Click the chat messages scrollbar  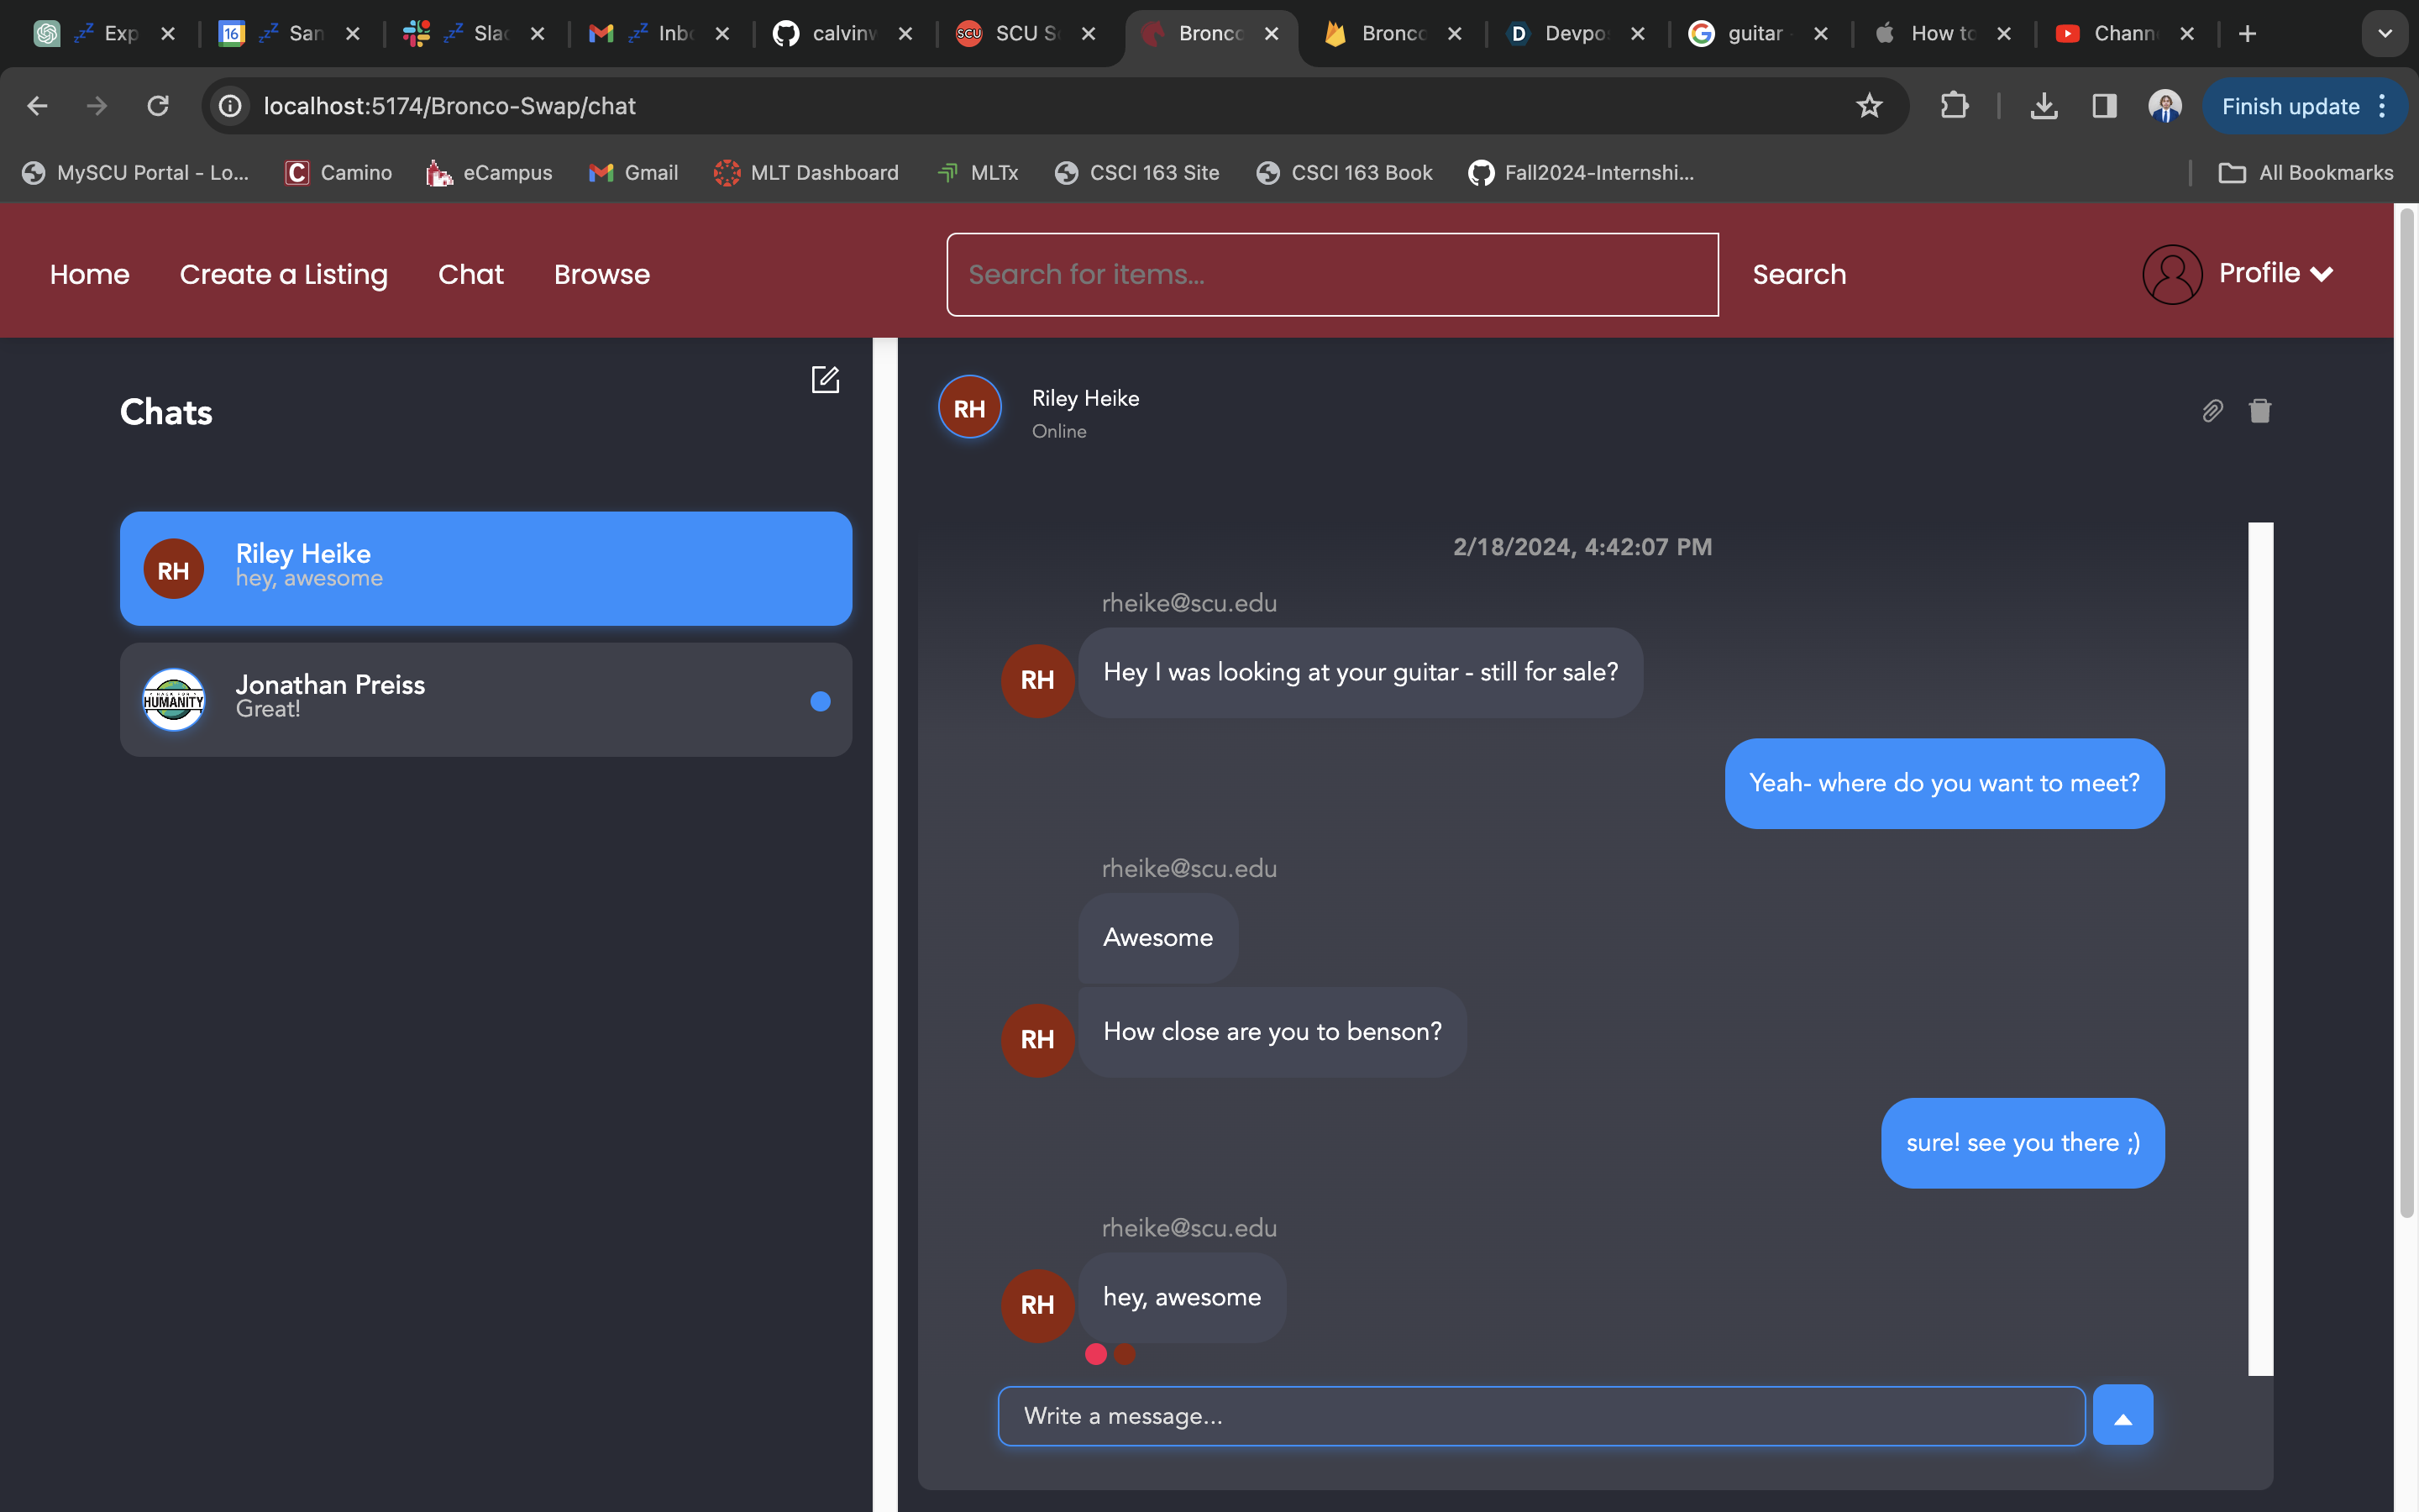pos(2260,948)
